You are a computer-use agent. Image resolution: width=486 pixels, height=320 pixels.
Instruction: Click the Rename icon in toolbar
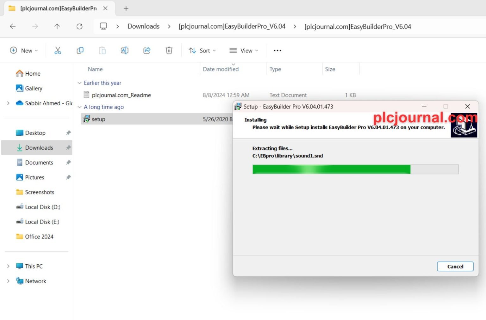[x=124, y=51]
